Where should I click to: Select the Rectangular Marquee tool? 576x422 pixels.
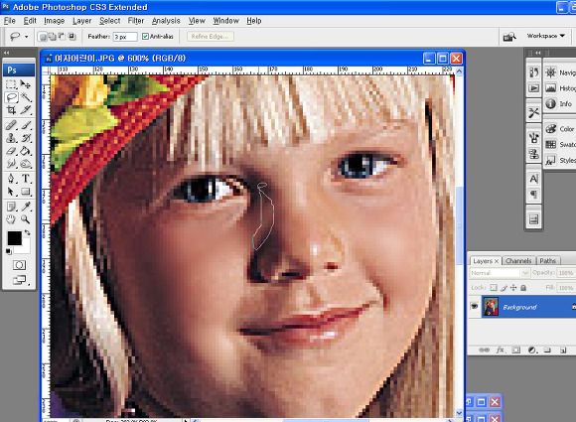pyautogui.click(x=11, y=84)
